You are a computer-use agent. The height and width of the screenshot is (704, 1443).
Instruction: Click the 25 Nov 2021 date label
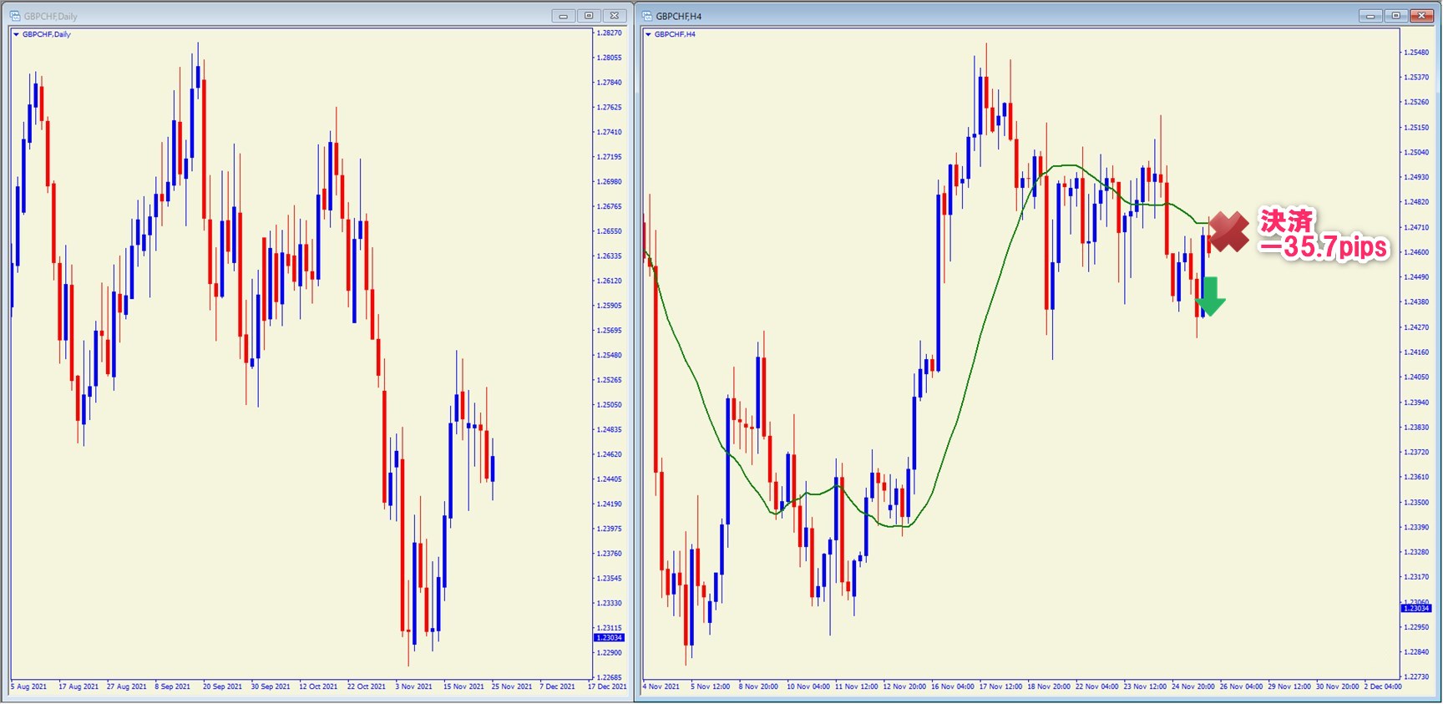pos(512,687)
